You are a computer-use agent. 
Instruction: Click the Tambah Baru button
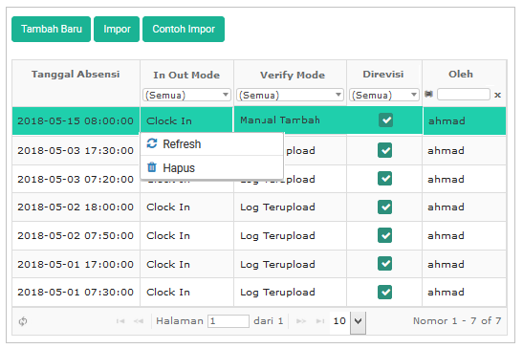(51, 29)
